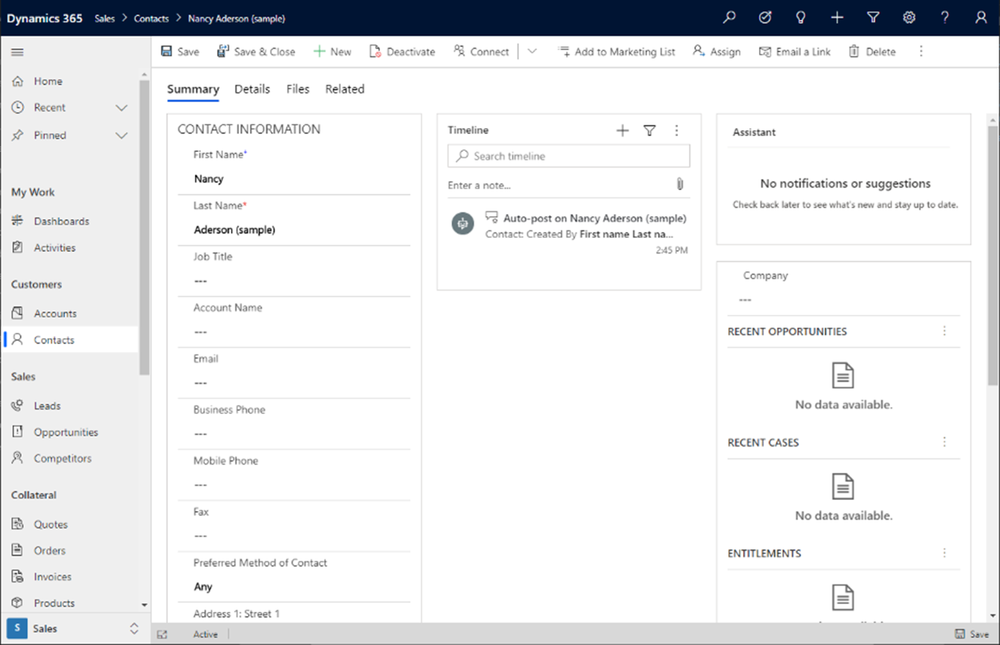Open more commands for Recent Opportunities
Image resolution: width=1000 pixels, height=645 pixels.
point(944,330)
